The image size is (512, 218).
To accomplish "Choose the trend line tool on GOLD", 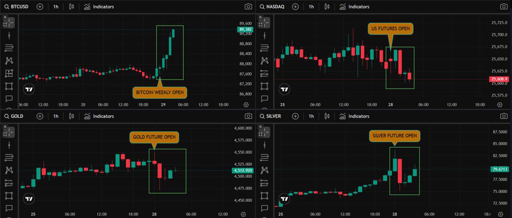I will click(9, 145).
